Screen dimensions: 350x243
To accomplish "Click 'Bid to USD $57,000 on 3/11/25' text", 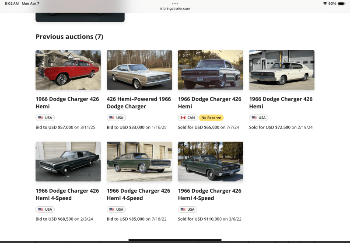I will [x=65, y=127].
